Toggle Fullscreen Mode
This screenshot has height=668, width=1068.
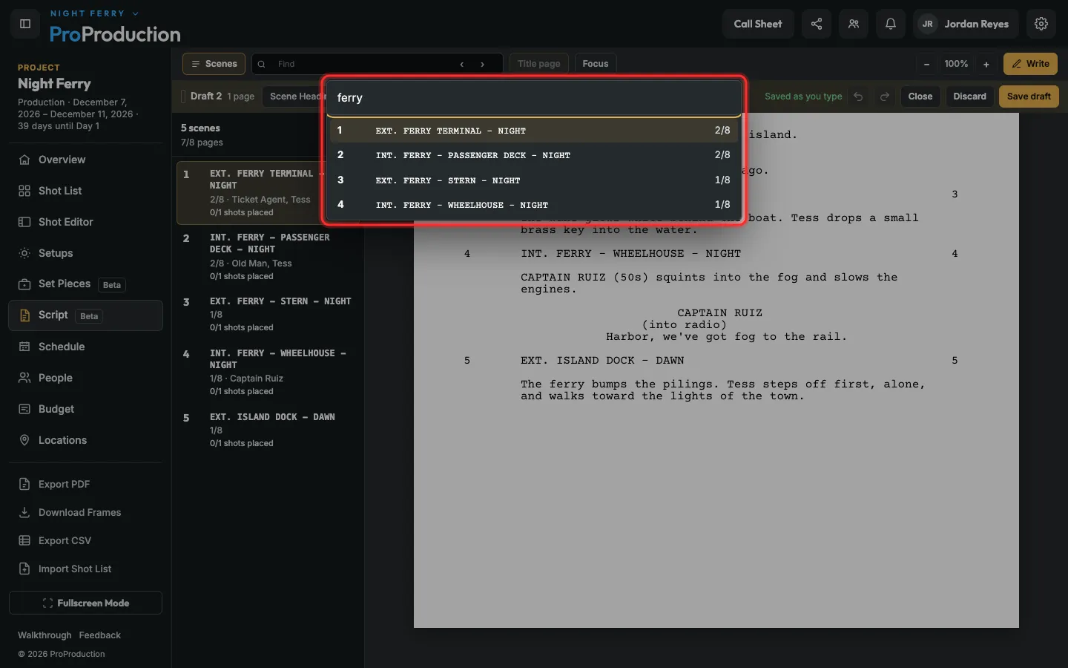point(85,603)
